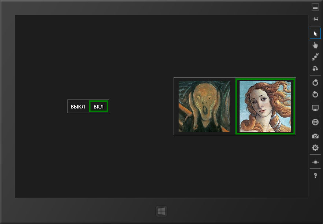Image resolution: width=323 pixels, height=224 pixels.
Task: Minimize the simulator window
Action: click(315, 7)
